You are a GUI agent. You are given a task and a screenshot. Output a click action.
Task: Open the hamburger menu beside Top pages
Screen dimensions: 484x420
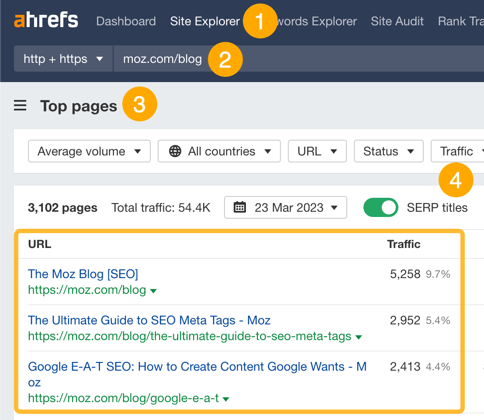pos(20,105)
